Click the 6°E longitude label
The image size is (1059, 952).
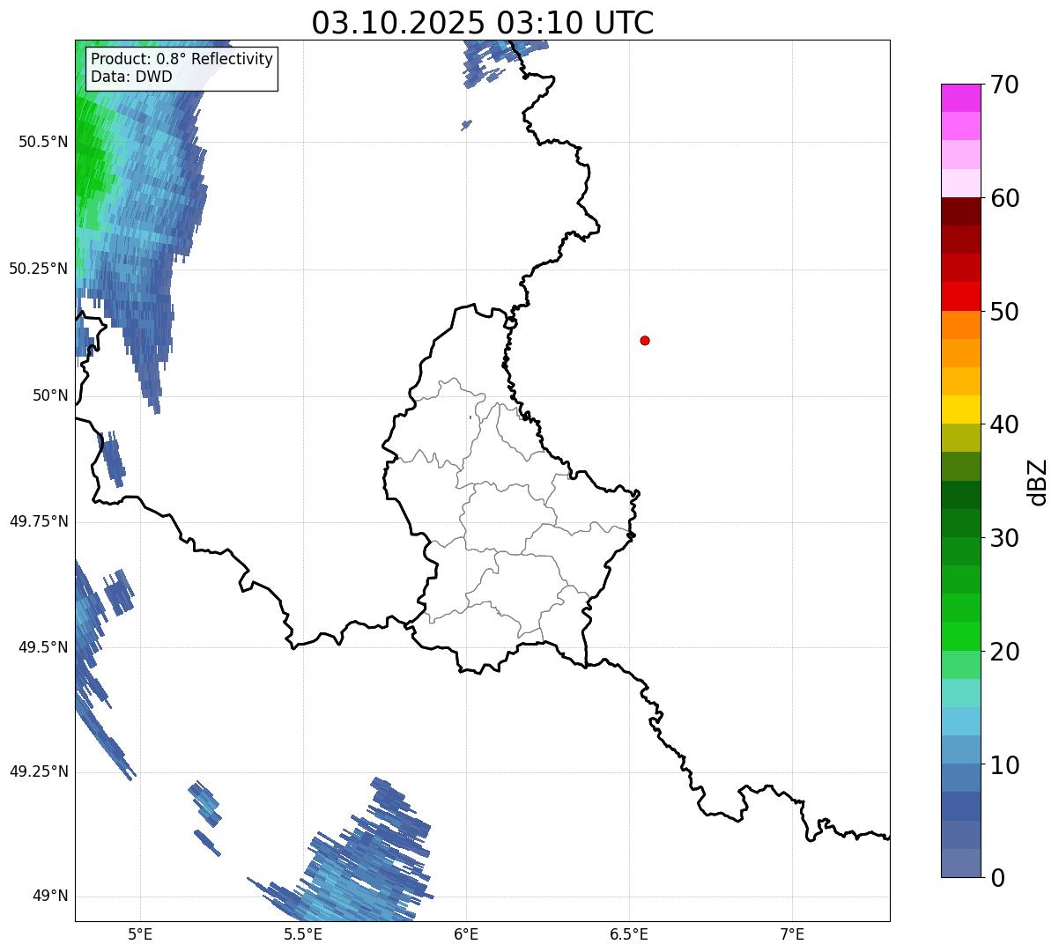(466, 934)
